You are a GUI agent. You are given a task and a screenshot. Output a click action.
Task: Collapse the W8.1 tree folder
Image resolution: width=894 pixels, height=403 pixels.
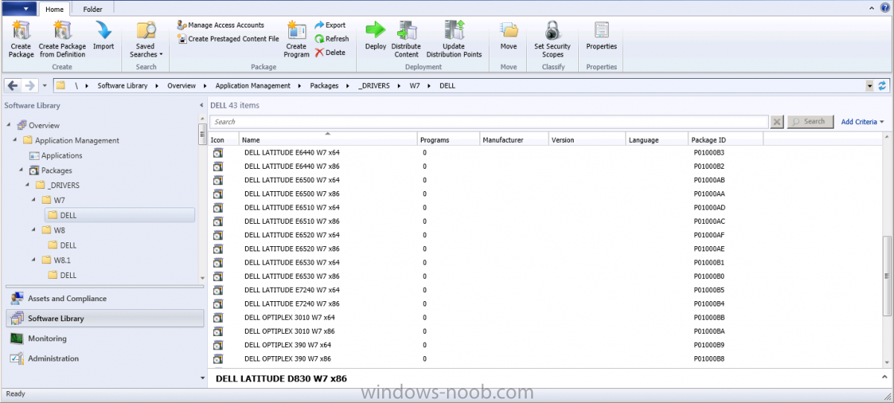34,260
